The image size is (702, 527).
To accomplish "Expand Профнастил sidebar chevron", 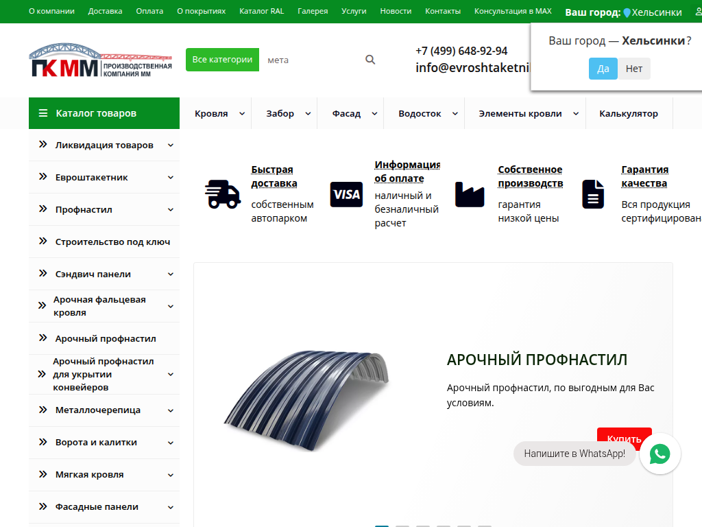I will [x=171, y=210].
